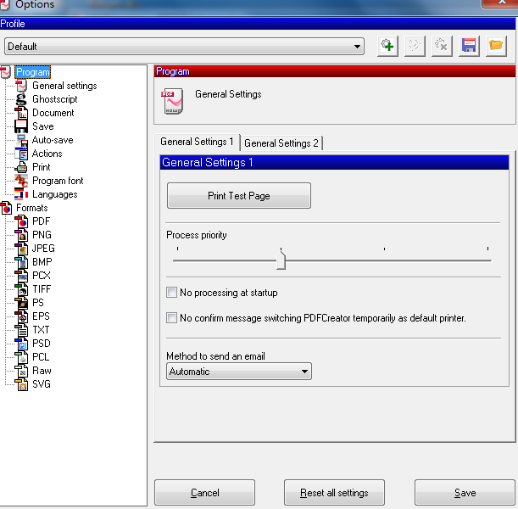Screen dimensions: 518x509
Task: Switch to the General Settings 2 tab
Action: (x=281, y=143)
